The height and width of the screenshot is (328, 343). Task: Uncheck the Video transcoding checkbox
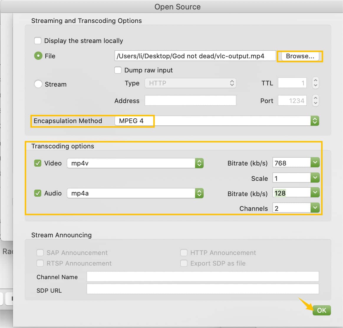(38, 163)
